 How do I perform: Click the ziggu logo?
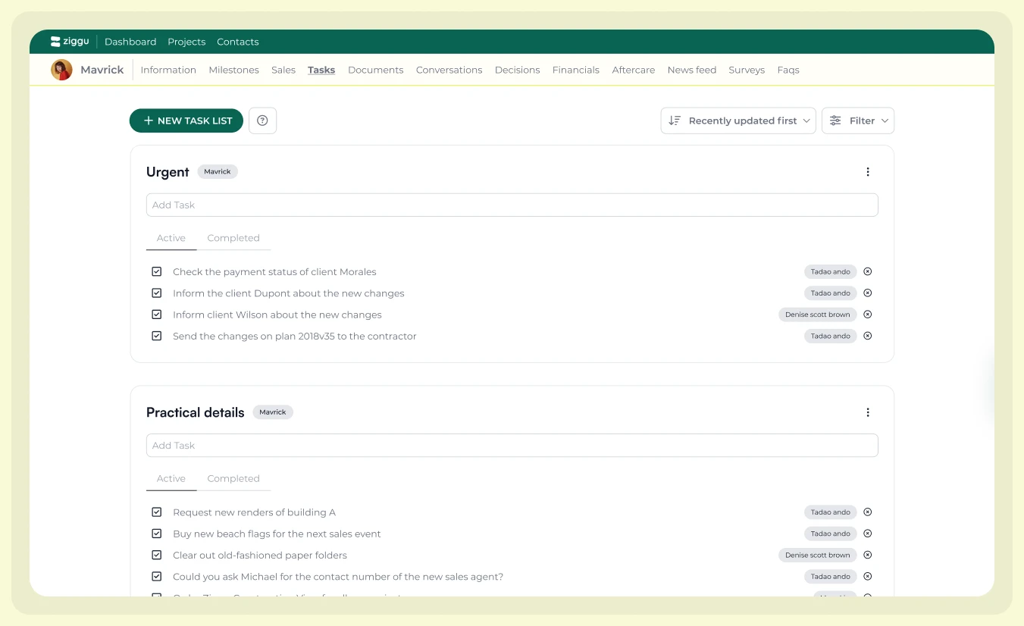[x=70, y=42]
